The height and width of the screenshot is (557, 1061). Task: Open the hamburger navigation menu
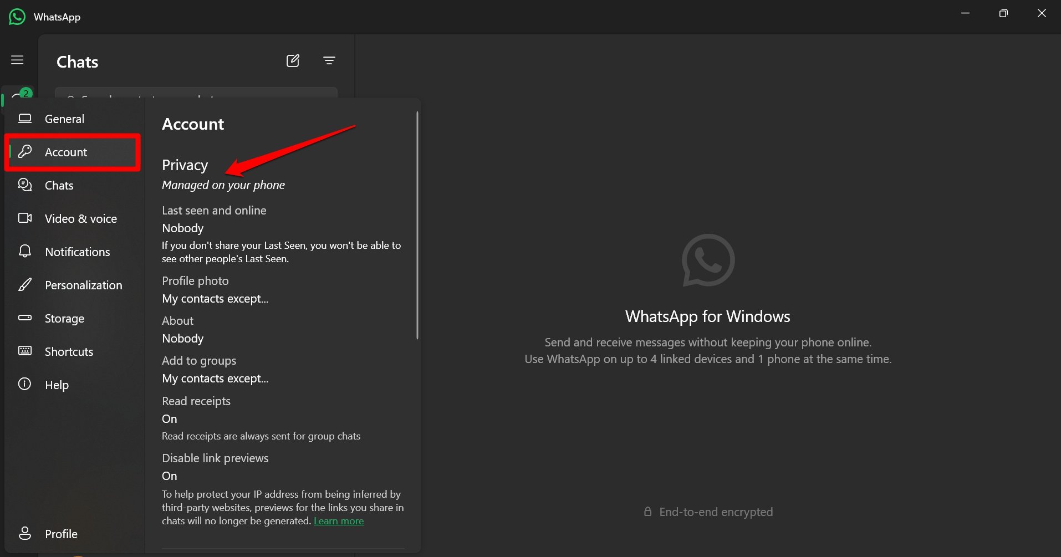17,60
